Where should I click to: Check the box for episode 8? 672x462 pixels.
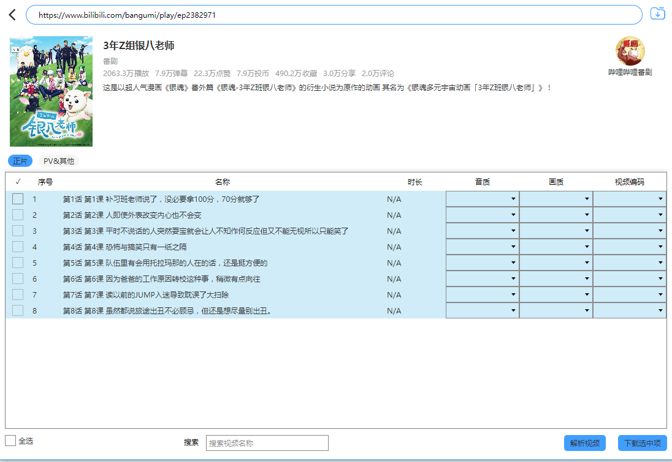coord(17,310)
